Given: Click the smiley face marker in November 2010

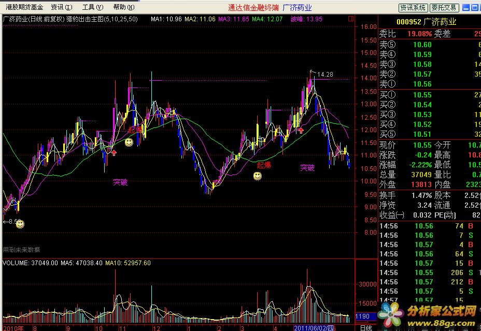Looking at the screenshot, I should click(129, 142).
